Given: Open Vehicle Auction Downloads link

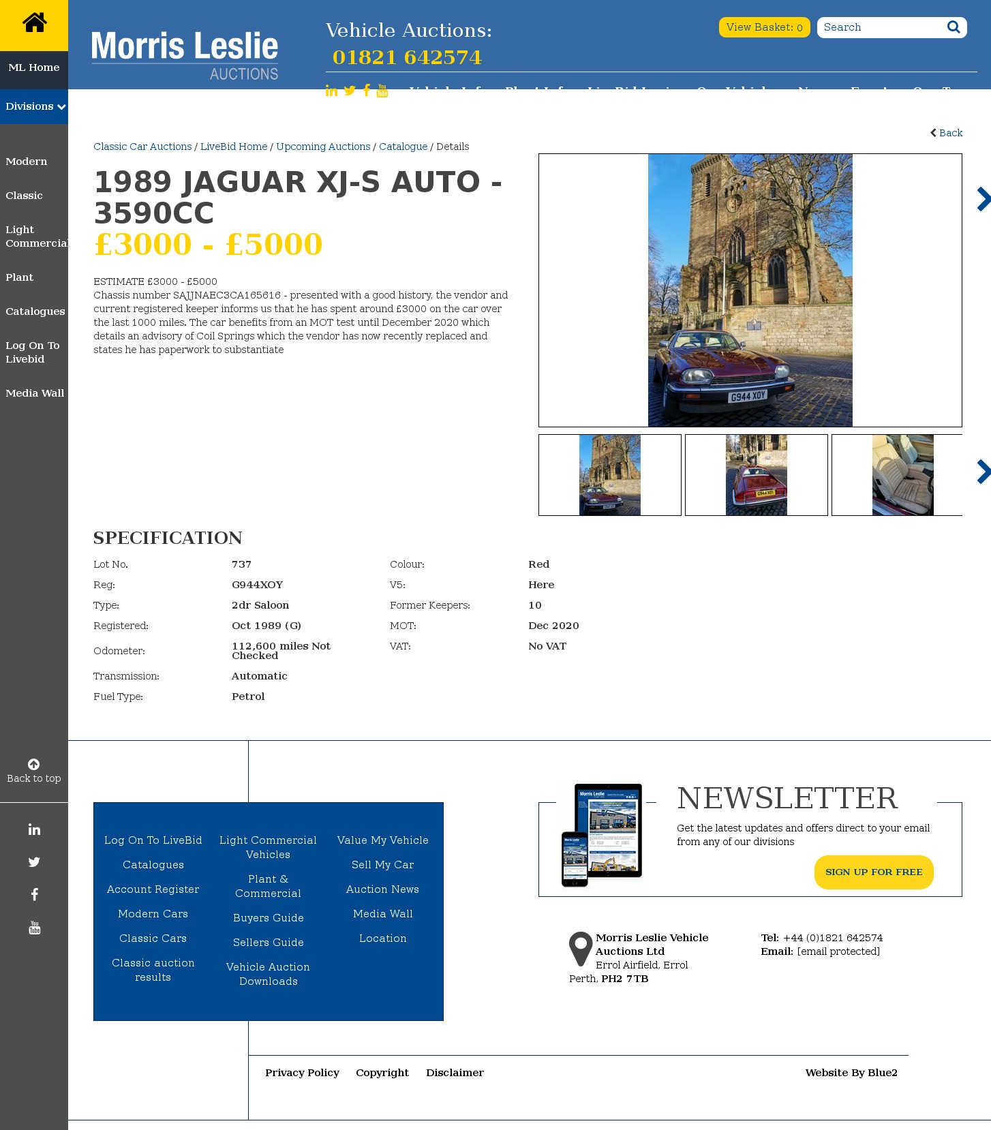Looking at the screenshot, I should click(269, 974).
